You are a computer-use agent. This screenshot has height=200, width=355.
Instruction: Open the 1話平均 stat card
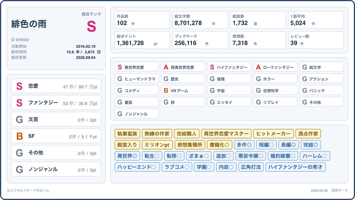click(x=316, y=20)
